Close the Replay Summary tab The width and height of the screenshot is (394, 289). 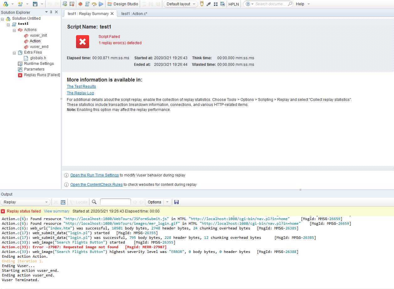coord(112,13)
